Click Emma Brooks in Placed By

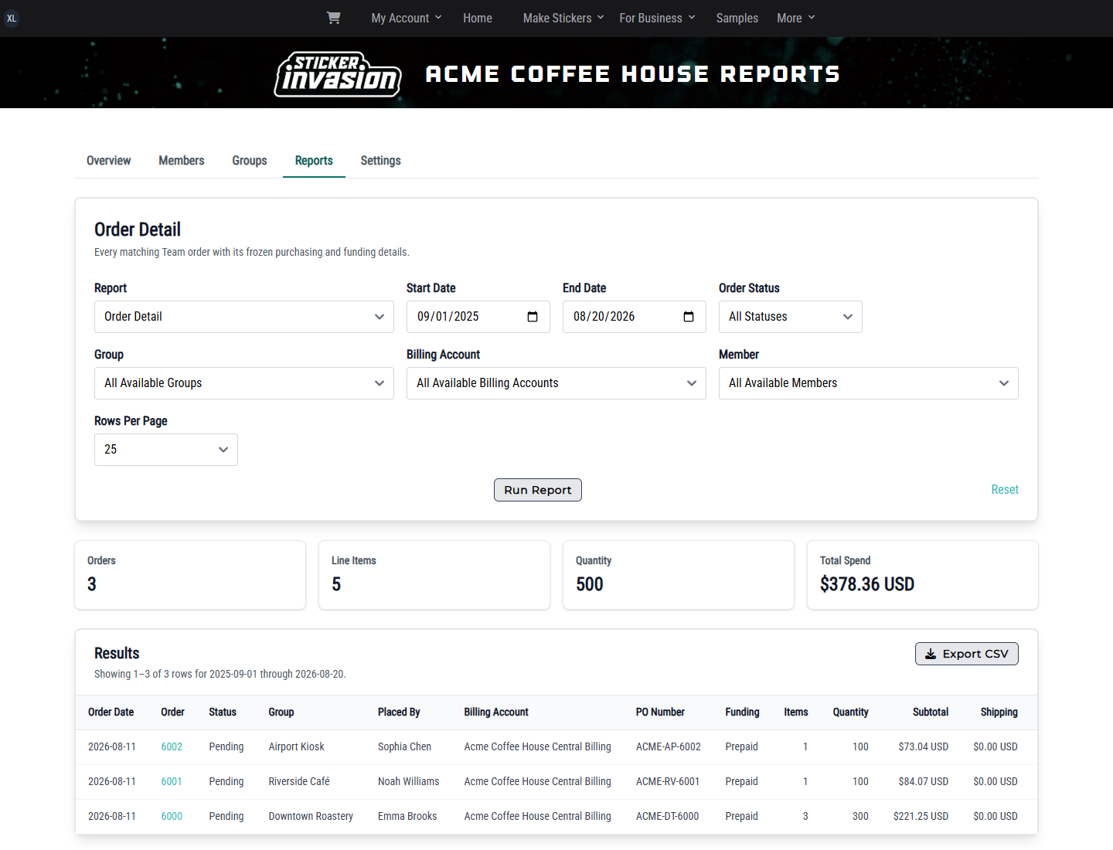pyautogui.click(x=407, y=816)
